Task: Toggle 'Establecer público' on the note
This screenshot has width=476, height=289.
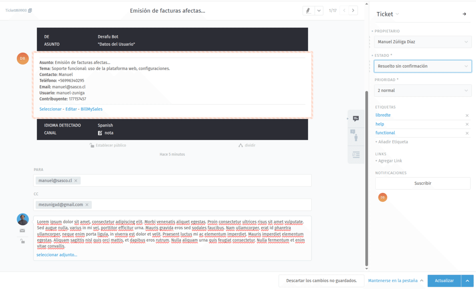Action: pyautogui.click(x=108, y=145)
